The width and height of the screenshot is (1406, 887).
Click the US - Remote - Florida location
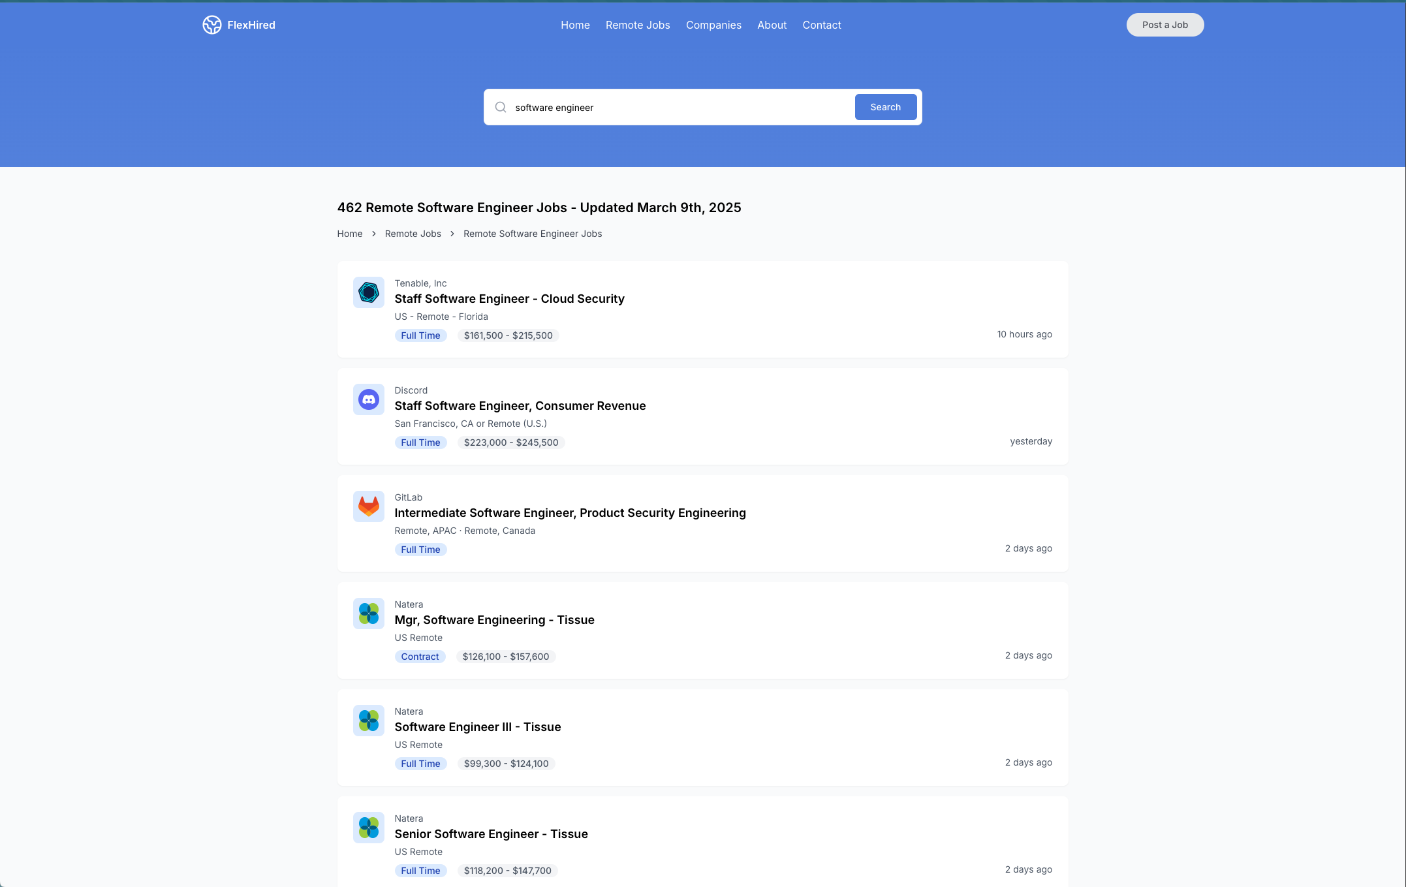click(x=441, y=317)
